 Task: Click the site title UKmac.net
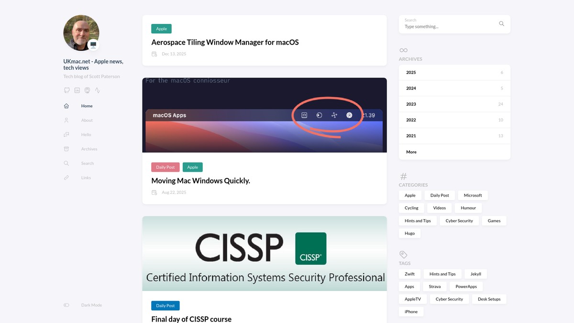93,65
